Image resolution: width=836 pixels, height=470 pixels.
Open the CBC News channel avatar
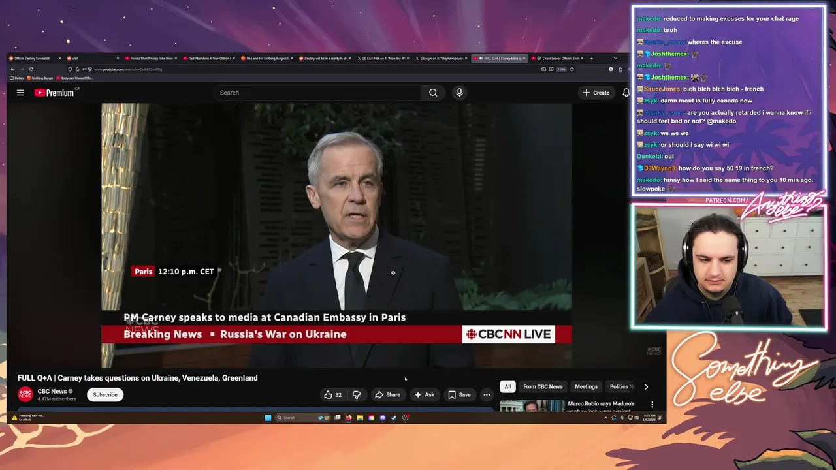point(25,394)
